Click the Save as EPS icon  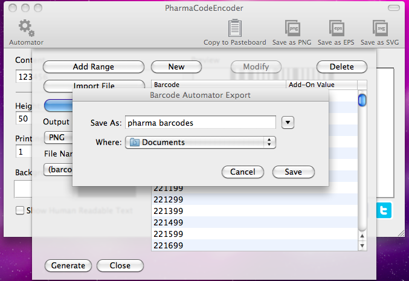pyautogui.click(x=337, y=28)
